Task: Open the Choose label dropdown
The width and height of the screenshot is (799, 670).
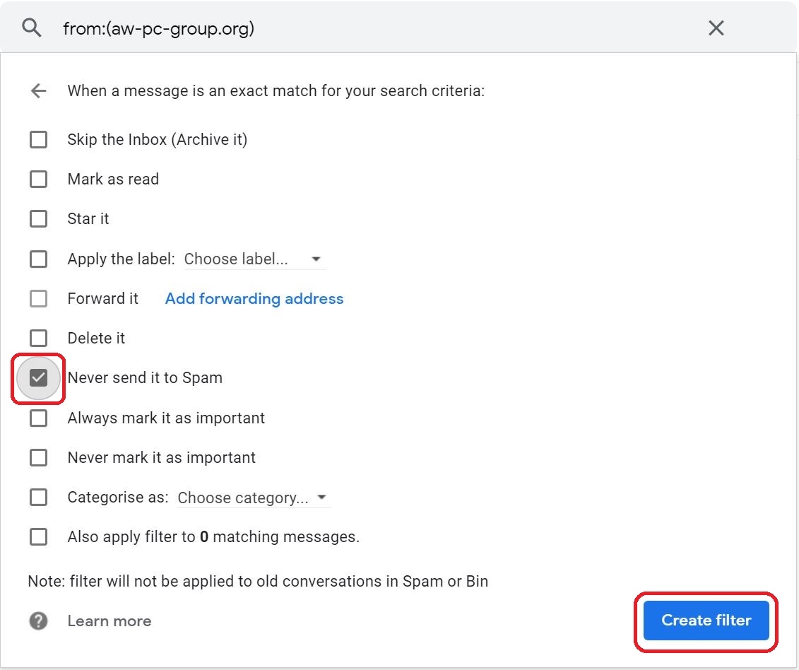Action: click(x=254, y=259)
